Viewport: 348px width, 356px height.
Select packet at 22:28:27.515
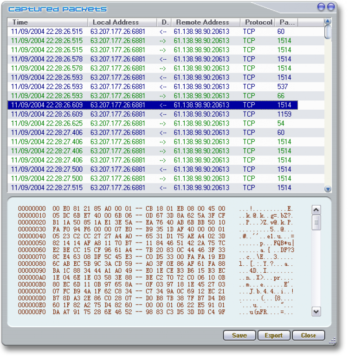point(166,188)
